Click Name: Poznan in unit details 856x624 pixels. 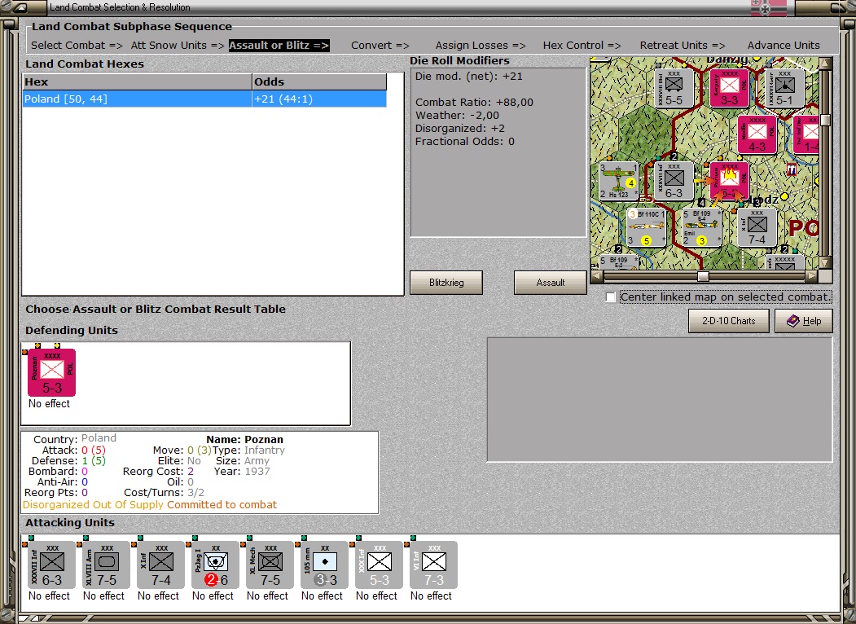tap(244, 439)
